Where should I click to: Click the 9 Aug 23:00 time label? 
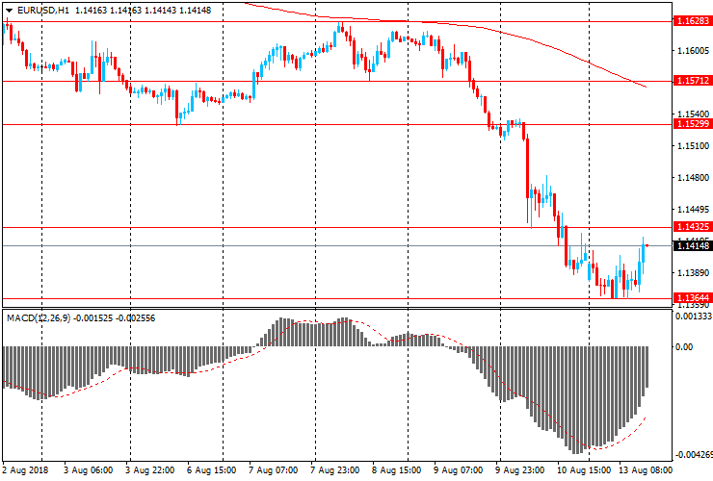click(520, 470)
